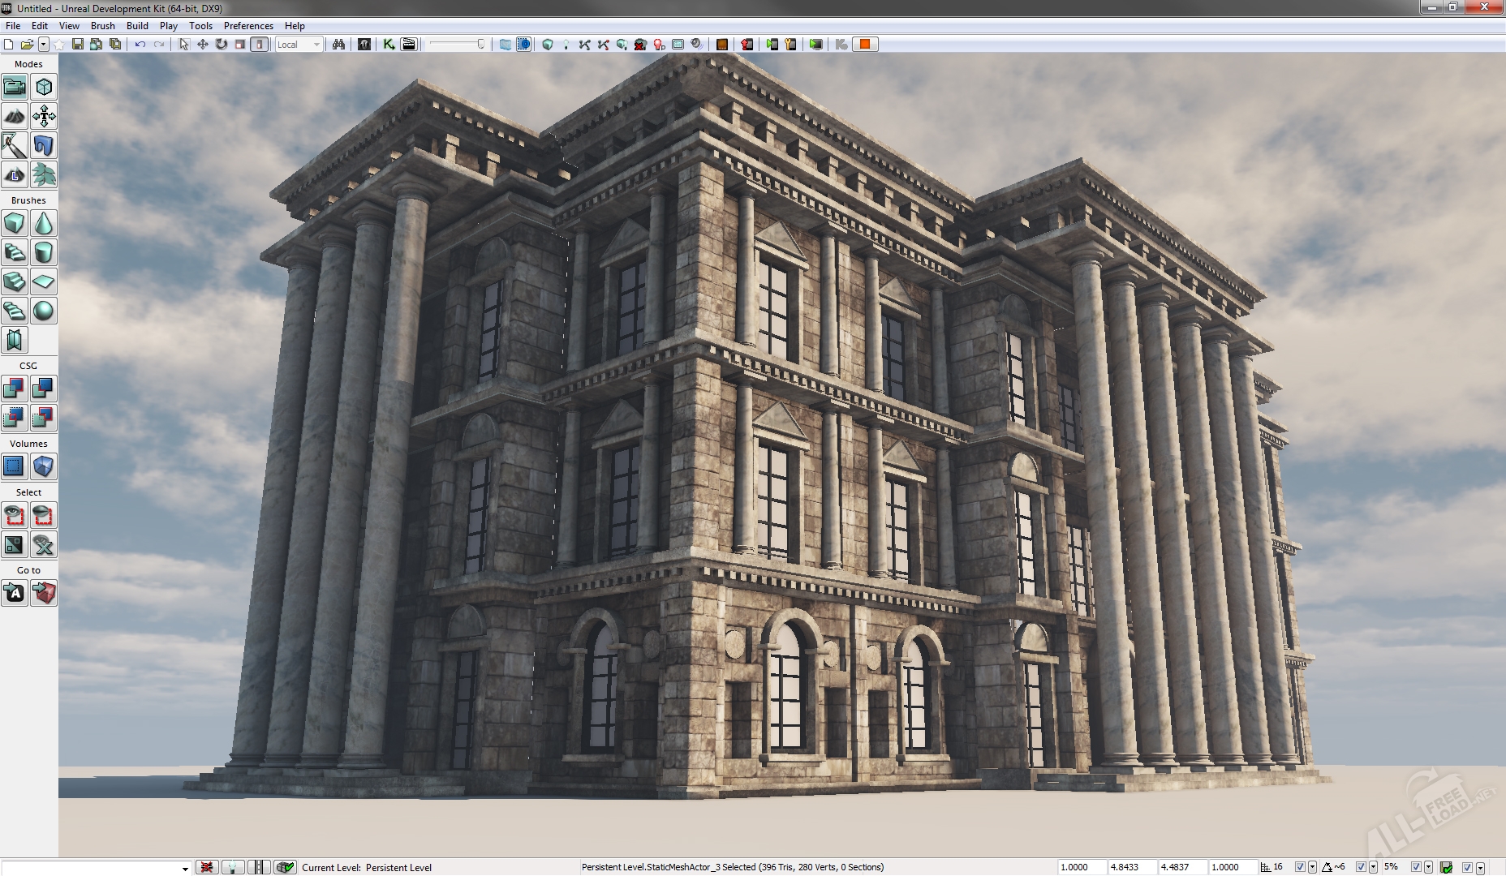Select Camera mode in Modes panel

coord(15,87)
